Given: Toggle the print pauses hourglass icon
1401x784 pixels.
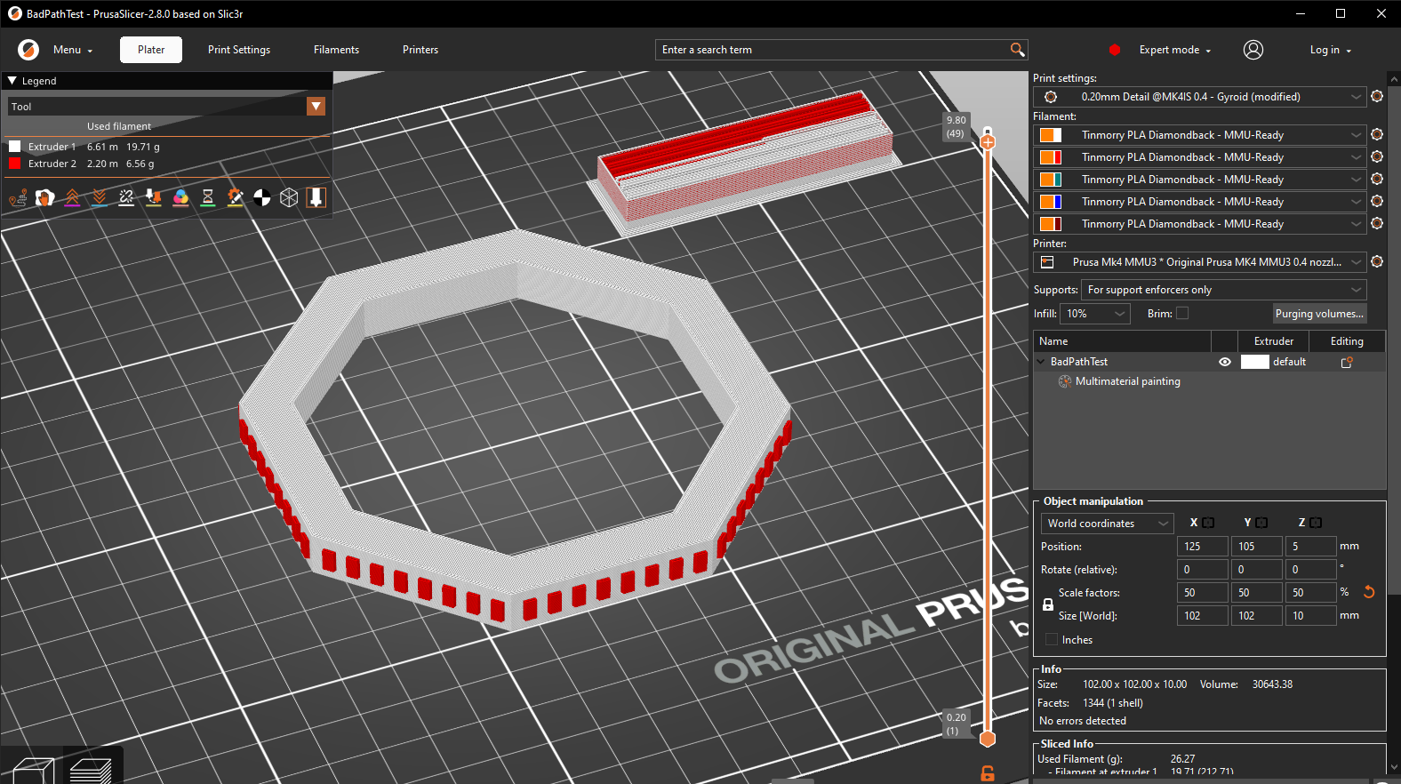Looking at the screenshot, I should tap(208, 197).
